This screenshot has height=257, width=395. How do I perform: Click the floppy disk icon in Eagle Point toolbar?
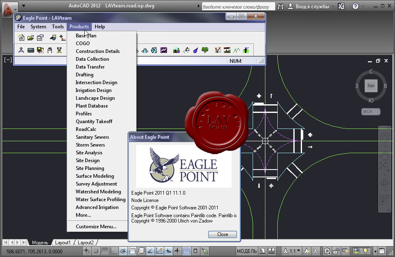pyautogui.click(x=40, y=50)
